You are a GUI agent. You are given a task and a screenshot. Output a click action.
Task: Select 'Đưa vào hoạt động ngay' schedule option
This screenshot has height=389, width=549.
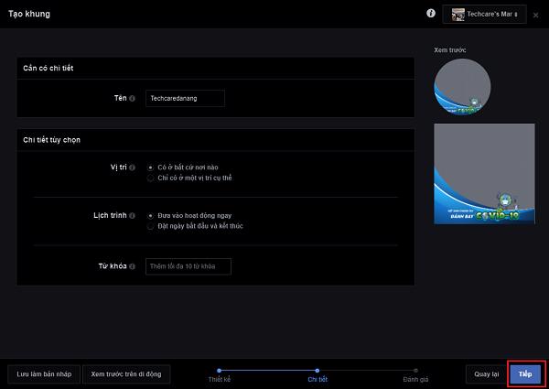150,215
